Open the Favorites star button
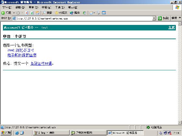182x136 pixels. coord(61,13)
